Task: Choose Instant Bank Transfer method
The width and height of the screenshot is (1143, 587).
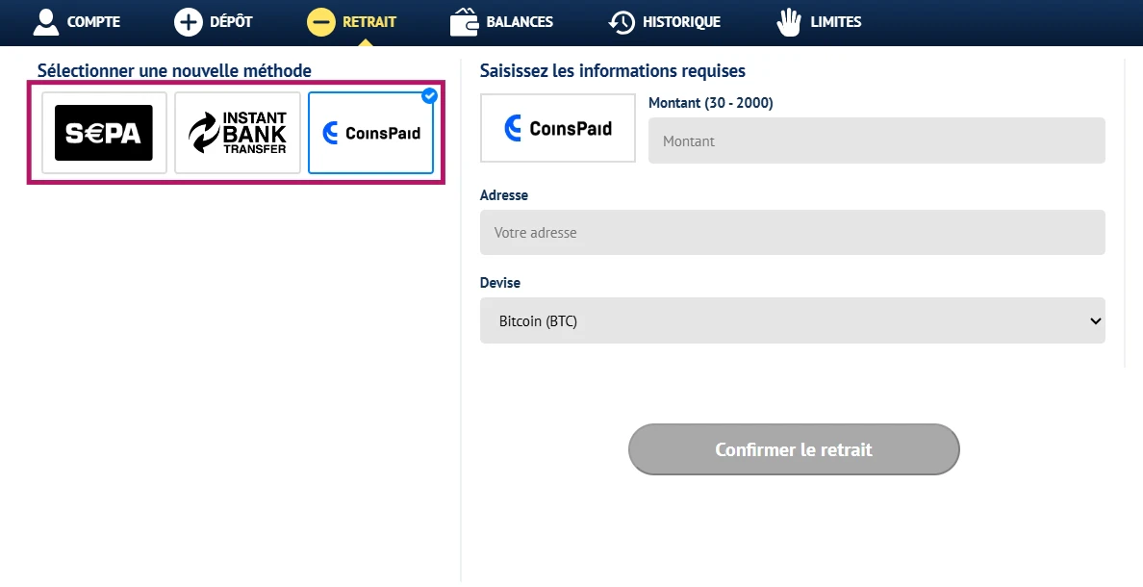Action: 238,133
